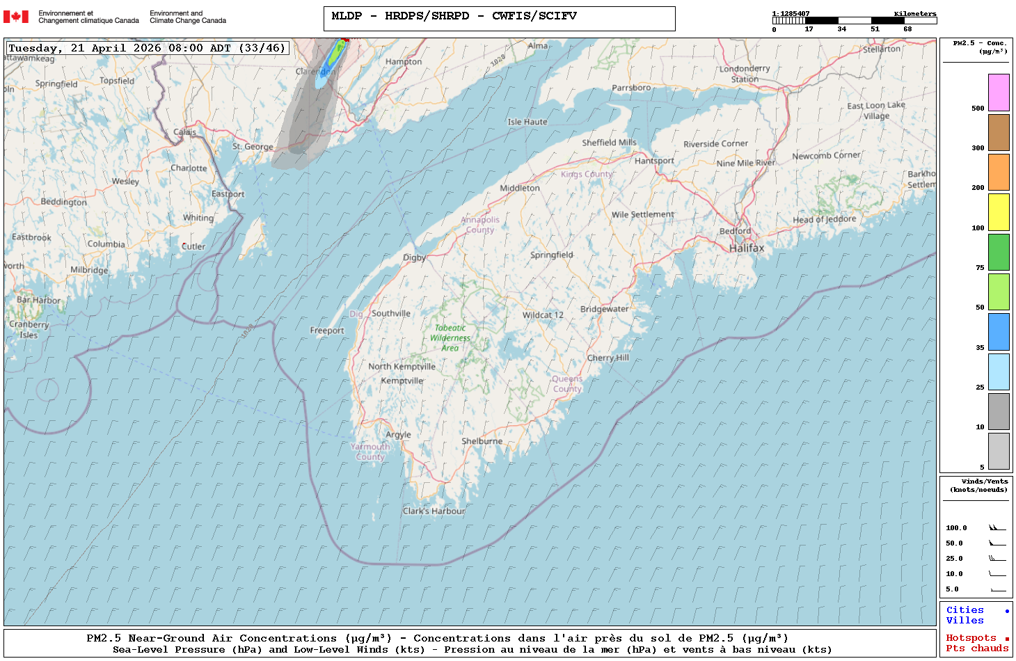Select the yellow 100 concentration swatch
The image size is (1016, 661).
pyautogui.click(x=999, y=212)
